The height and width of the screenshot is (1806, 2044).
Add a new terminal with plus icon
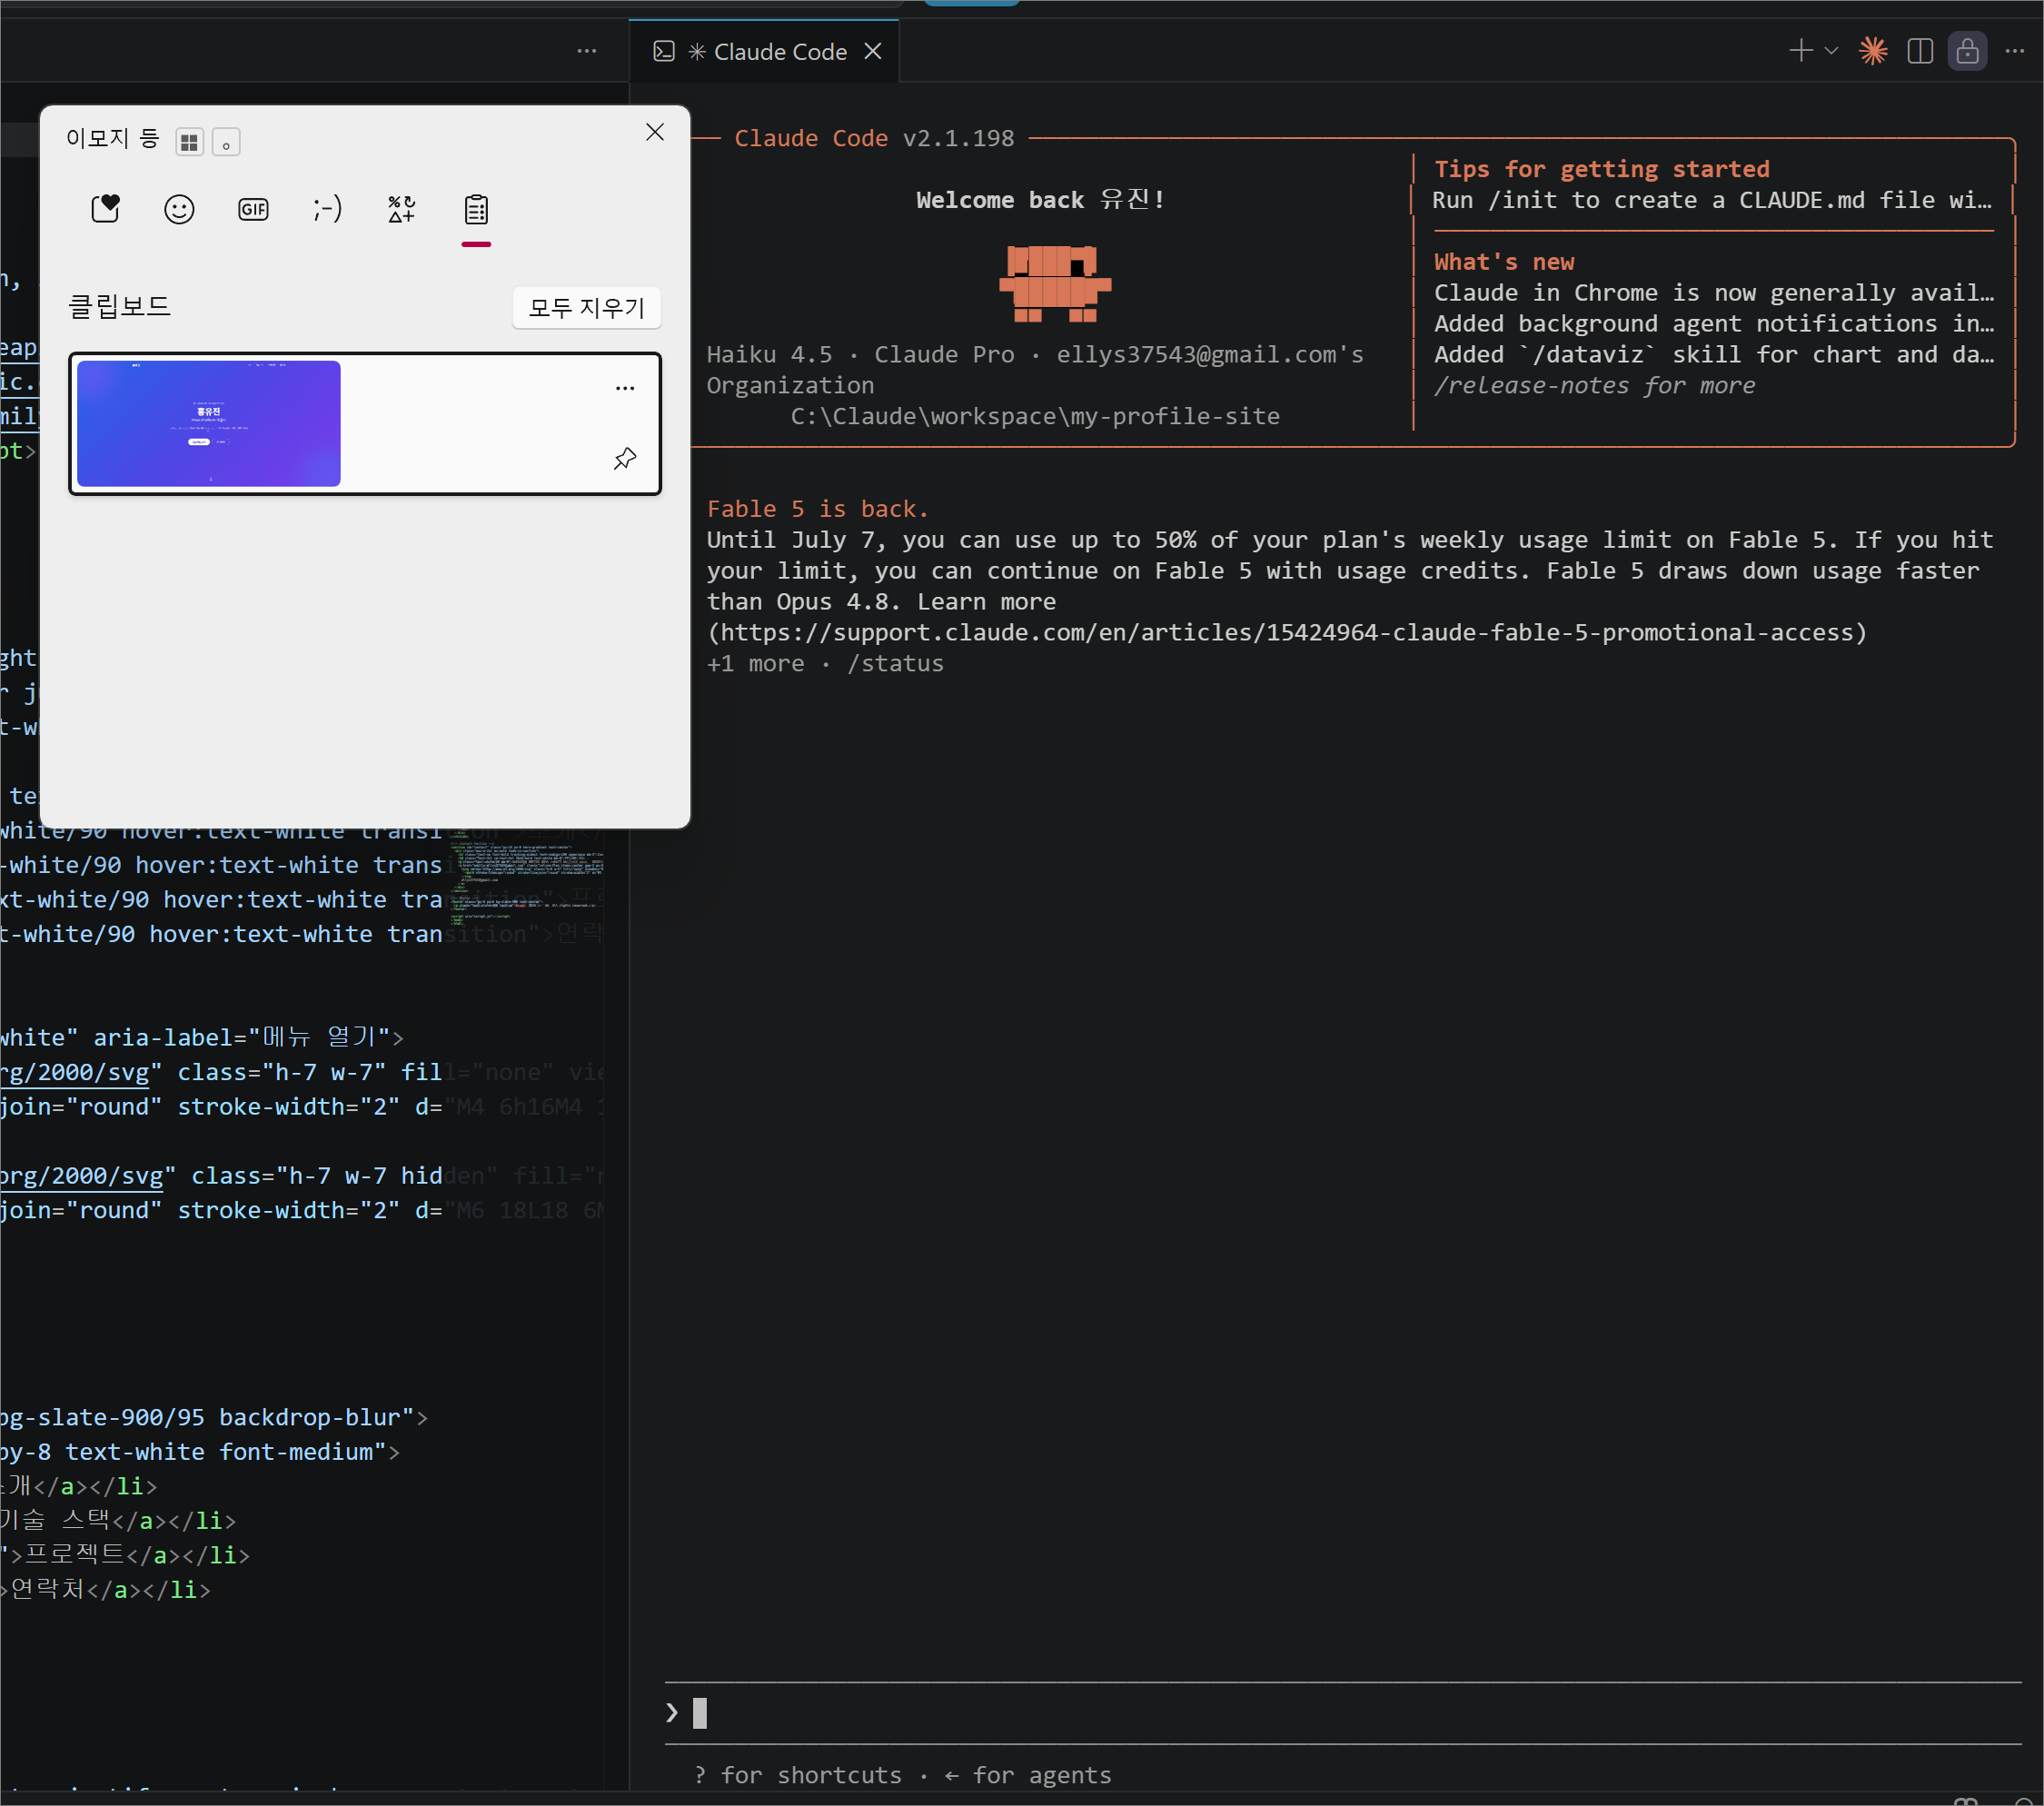pos(1801,50)
